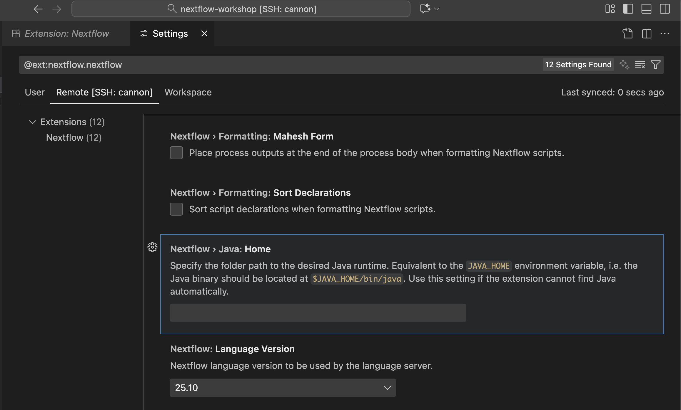Viewport: 681px width, 410px height.
Task: Open the customize layout icon
Action: tap(610, 9)
